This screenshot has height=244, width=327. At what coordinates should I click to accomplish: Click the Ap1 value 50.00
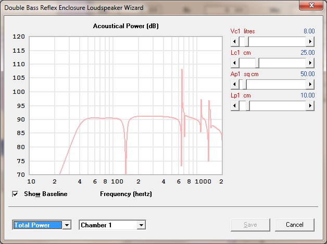pos(308,74)
